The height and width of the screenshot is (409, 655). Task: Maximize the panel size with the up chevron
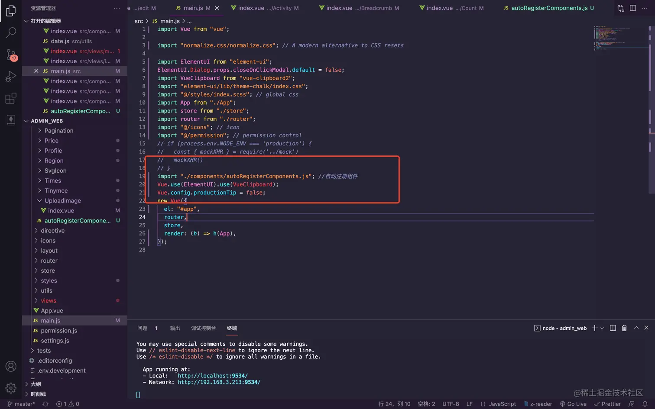[636, 328]
